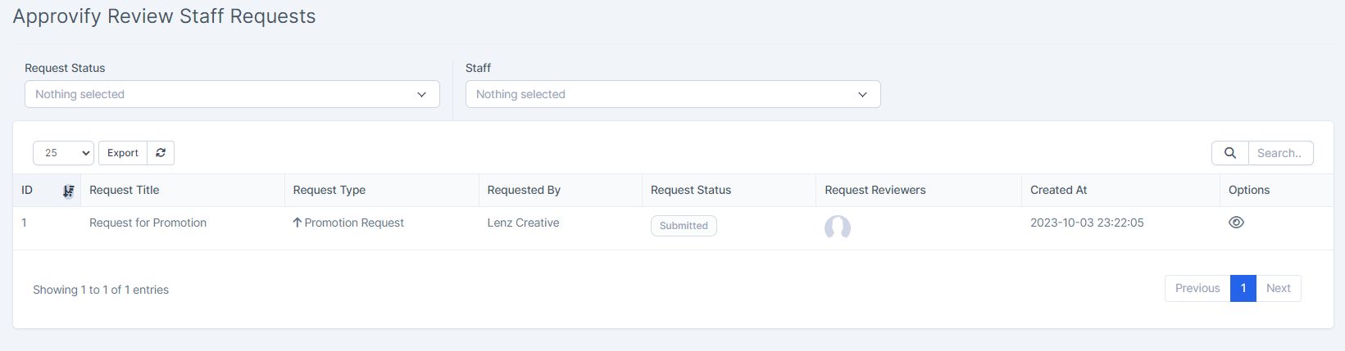Click the refresh table icon
The width and height of the screenshot is (1345, 351).
(x=161, y=153)
